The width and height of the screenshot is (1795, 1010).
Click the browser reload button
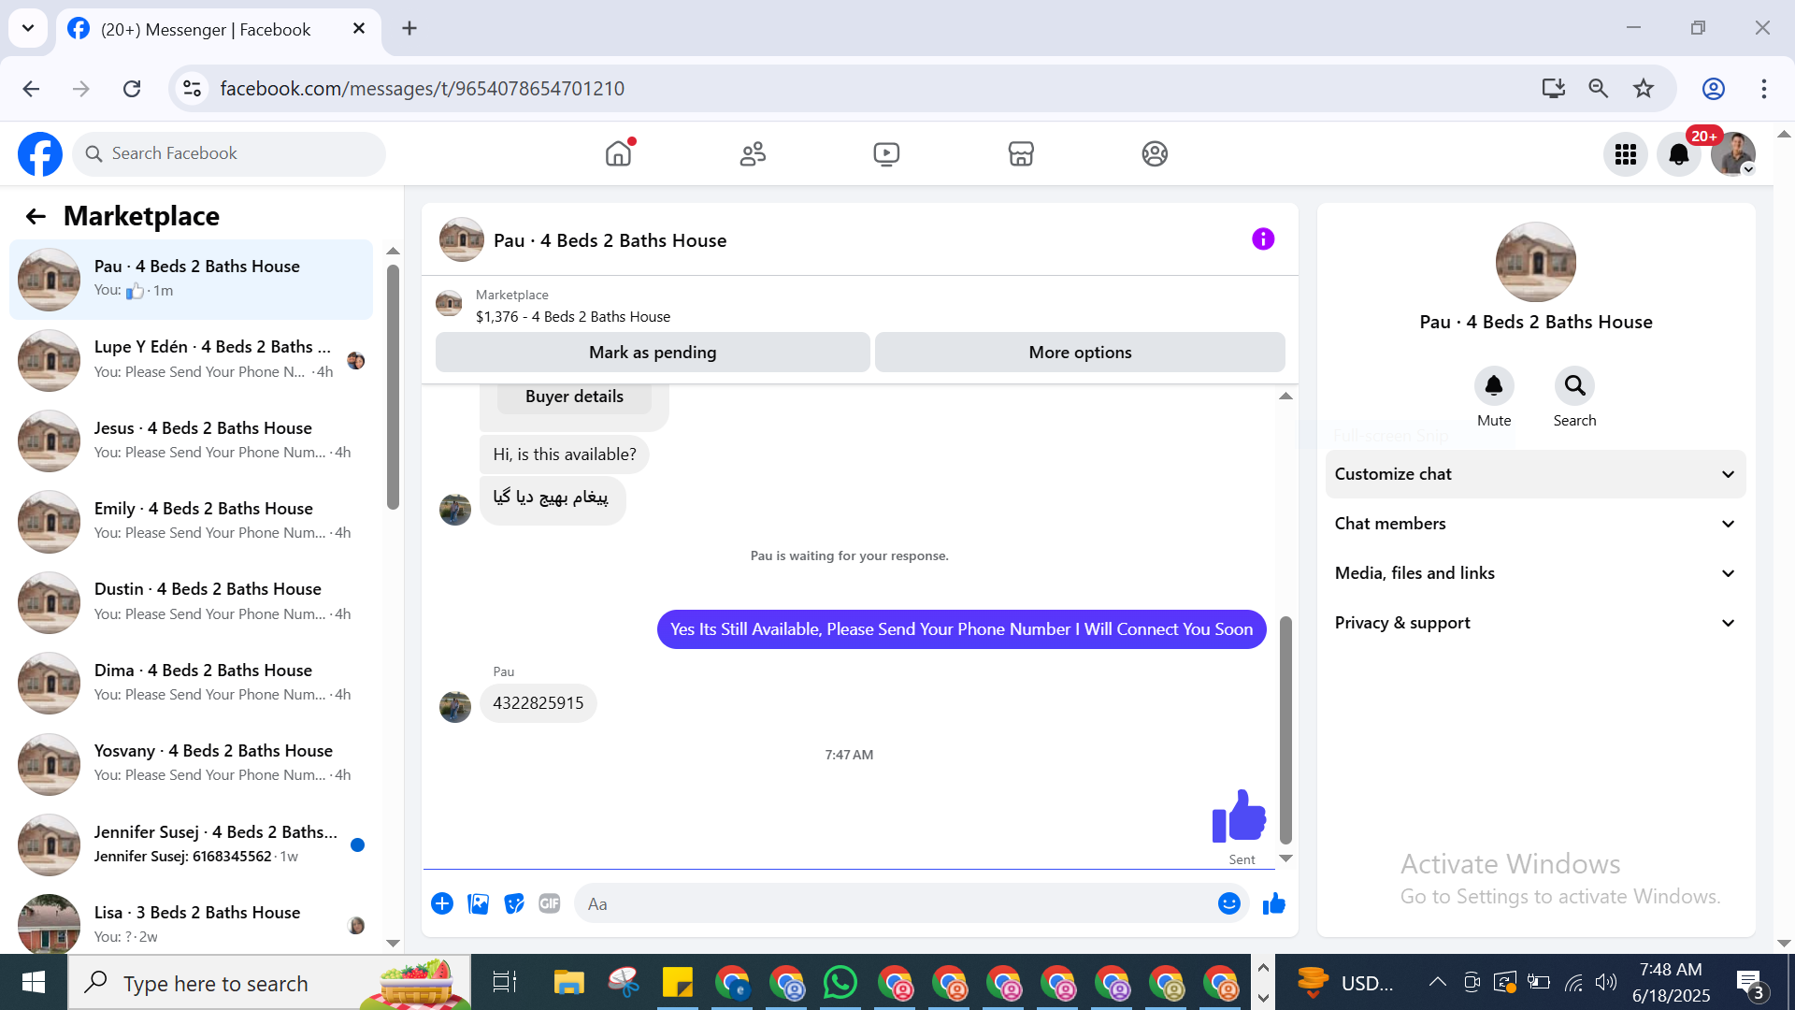tap(132, 89)
